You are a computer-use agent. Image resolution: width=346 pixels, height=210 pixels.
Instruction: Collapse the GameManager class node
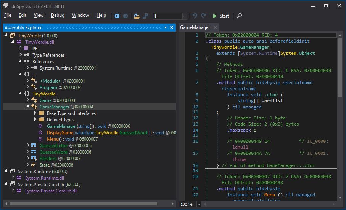point(28,107)
